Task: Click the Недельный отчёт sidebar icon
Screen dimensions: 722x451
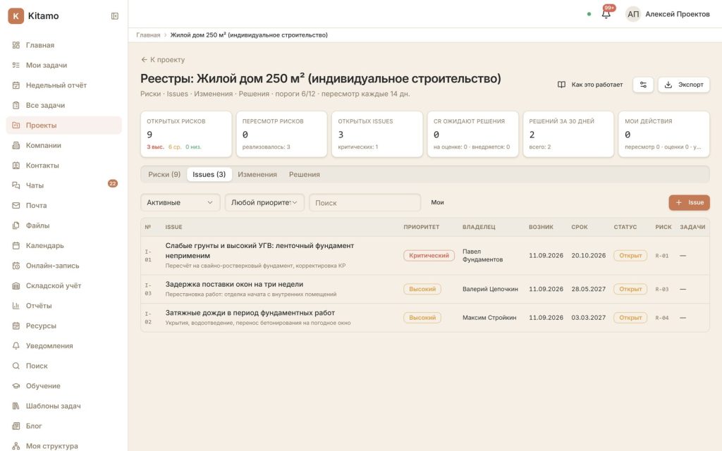Action: [x=16, y=85]
